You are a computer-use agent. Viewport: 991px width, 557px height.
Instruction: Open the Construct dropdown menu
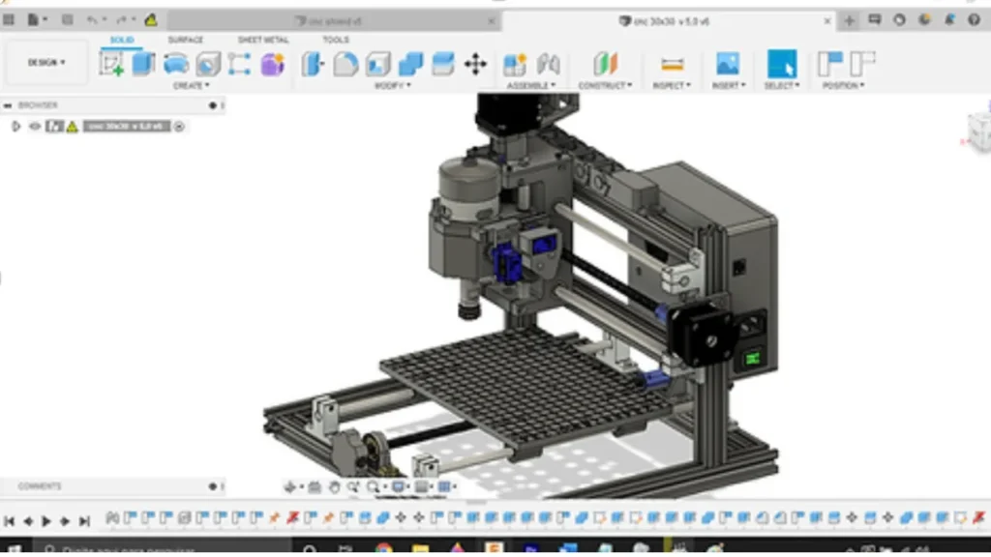(605, 86)
